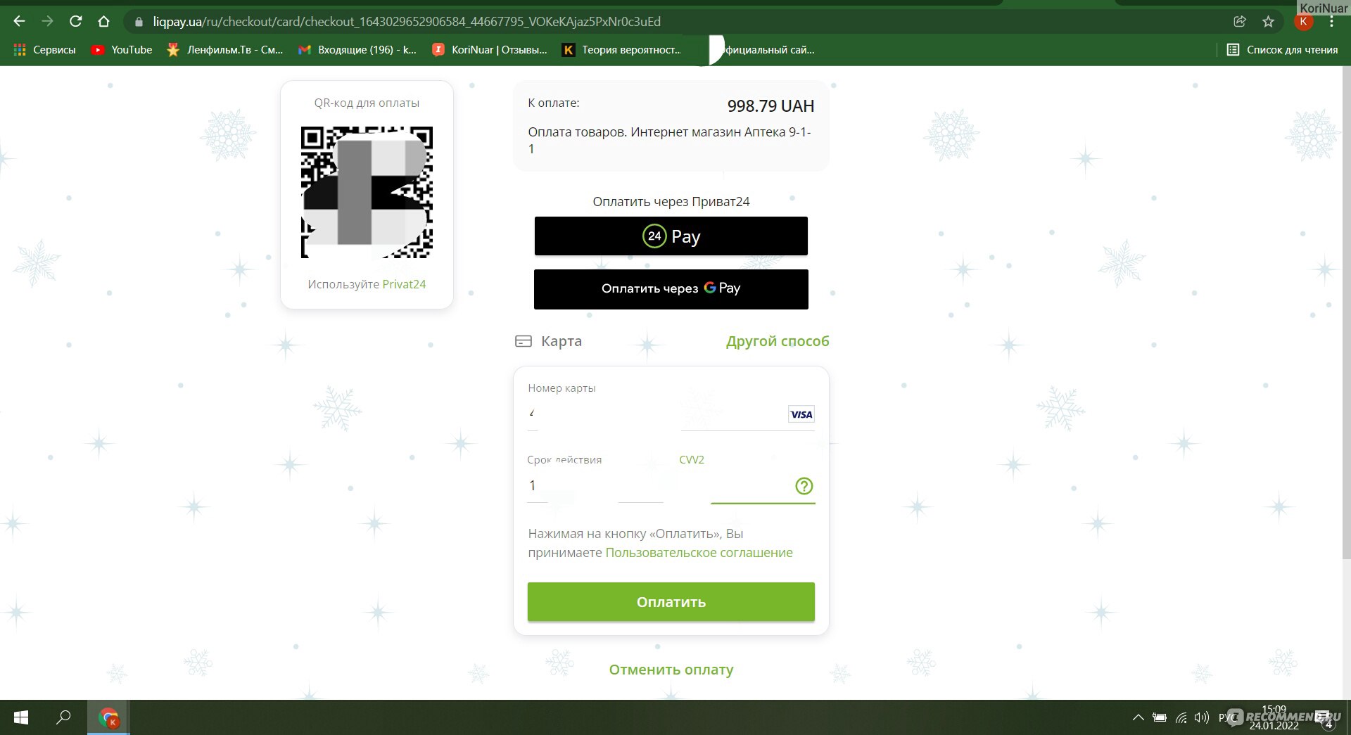Focus the Срок действия month field
Viewport: 1351px width, 735px height.
(550, 486)
